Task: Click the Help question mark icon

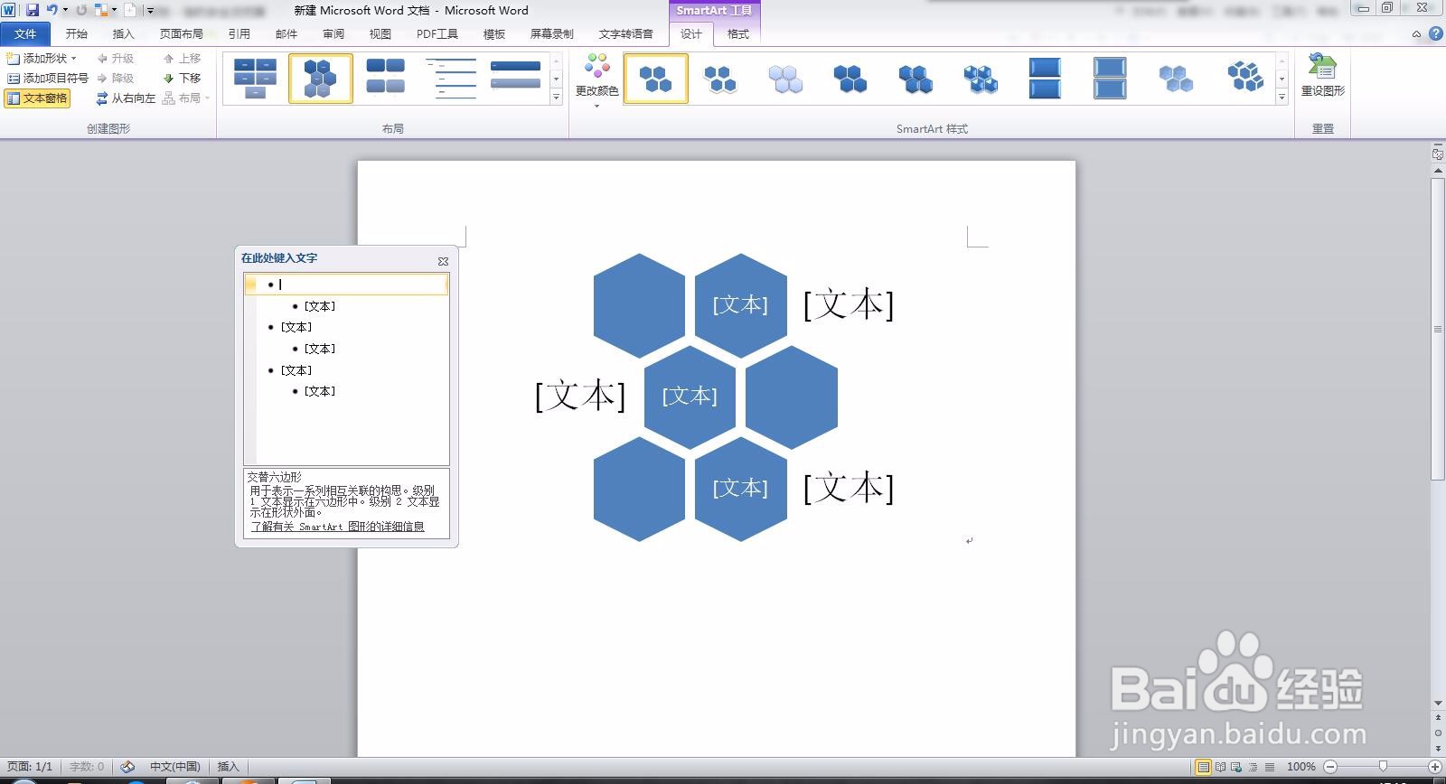Action: (1435, 34)
